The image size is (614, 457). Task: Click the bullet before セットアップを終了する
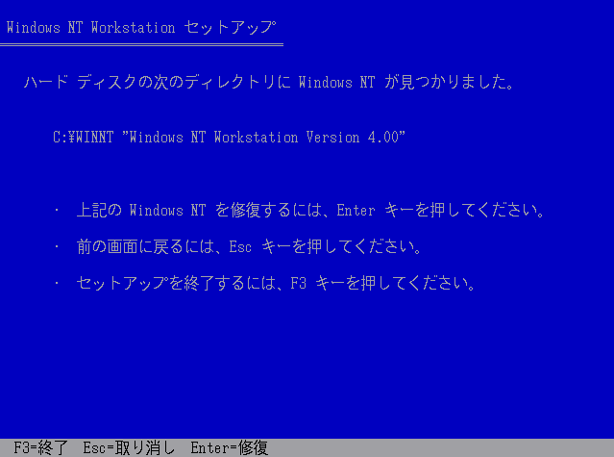tap(57, 283)
